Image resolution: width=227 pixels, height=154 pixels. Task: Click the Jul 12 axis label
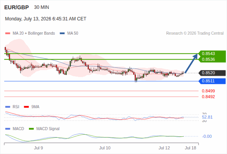tap(164, 148)
